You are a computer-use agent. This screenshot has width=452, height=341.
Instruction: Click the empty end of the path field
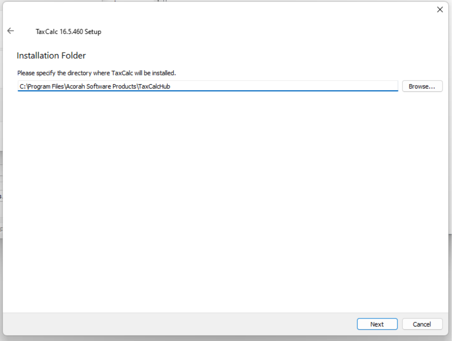click(x=300, y=87)
